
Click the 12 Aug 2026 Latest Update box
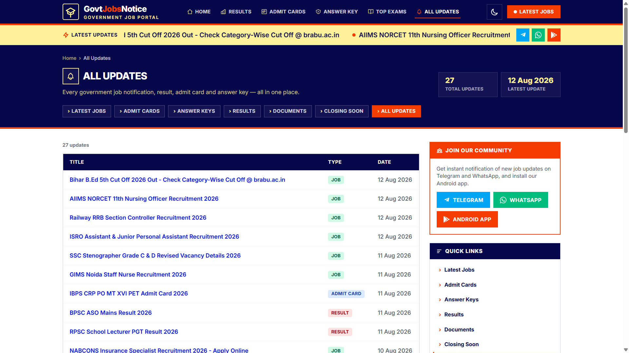click(531, 85)
